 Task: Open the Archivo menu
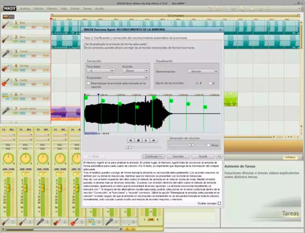pyautogui.click(x=25, y=9)
